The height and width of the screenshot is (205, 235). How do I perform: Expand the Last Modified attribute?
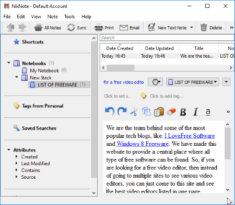pos(16,163)
